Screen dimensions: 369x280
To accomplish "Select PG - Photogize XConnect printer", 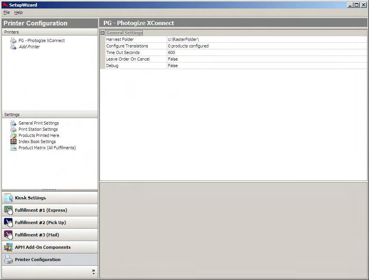I will tap(42, 40).
